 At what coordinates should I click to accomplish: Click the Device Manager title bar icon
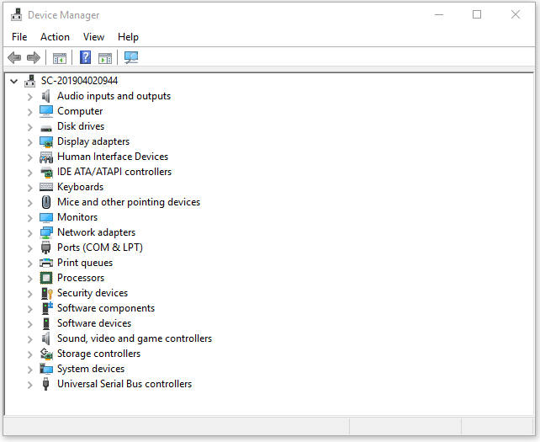tap(16, 15)
